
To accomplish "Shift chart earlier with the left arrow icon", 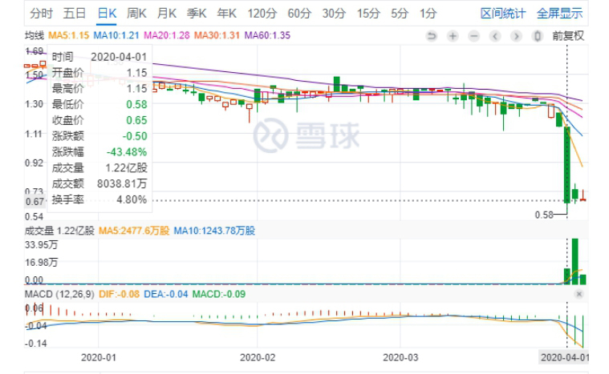I will (495, 36).
